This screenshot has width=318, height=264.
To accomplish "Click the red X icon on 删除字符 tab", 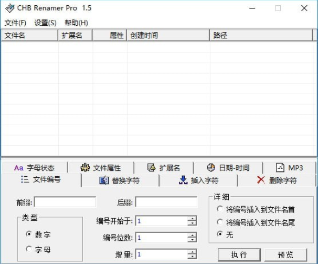I will [261, 180].
